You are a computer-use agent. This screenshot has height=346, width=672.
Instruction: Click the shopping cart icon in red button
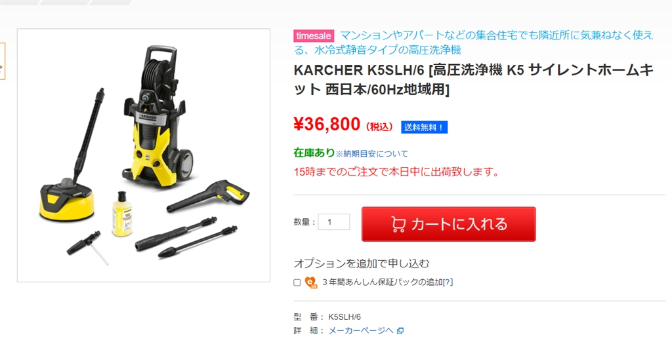point(398,224)
